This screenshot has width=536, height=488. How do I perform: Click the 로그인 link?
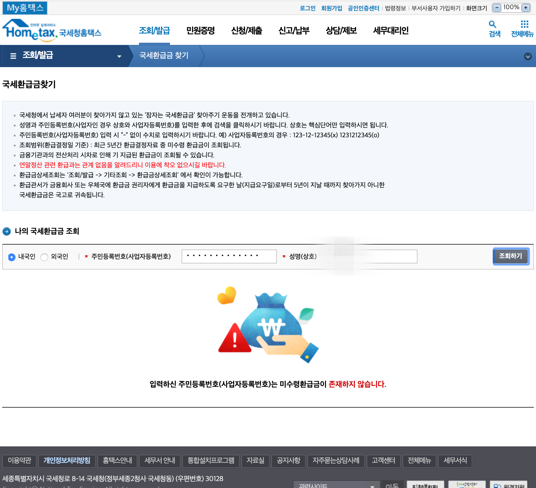click(x=308, y=8)
